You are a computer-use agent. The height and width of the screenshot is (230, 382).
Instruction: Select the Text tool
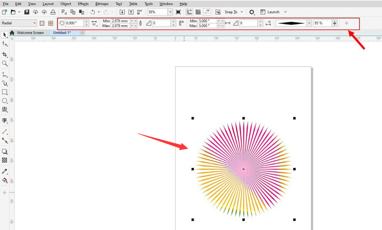coord(4,120)
